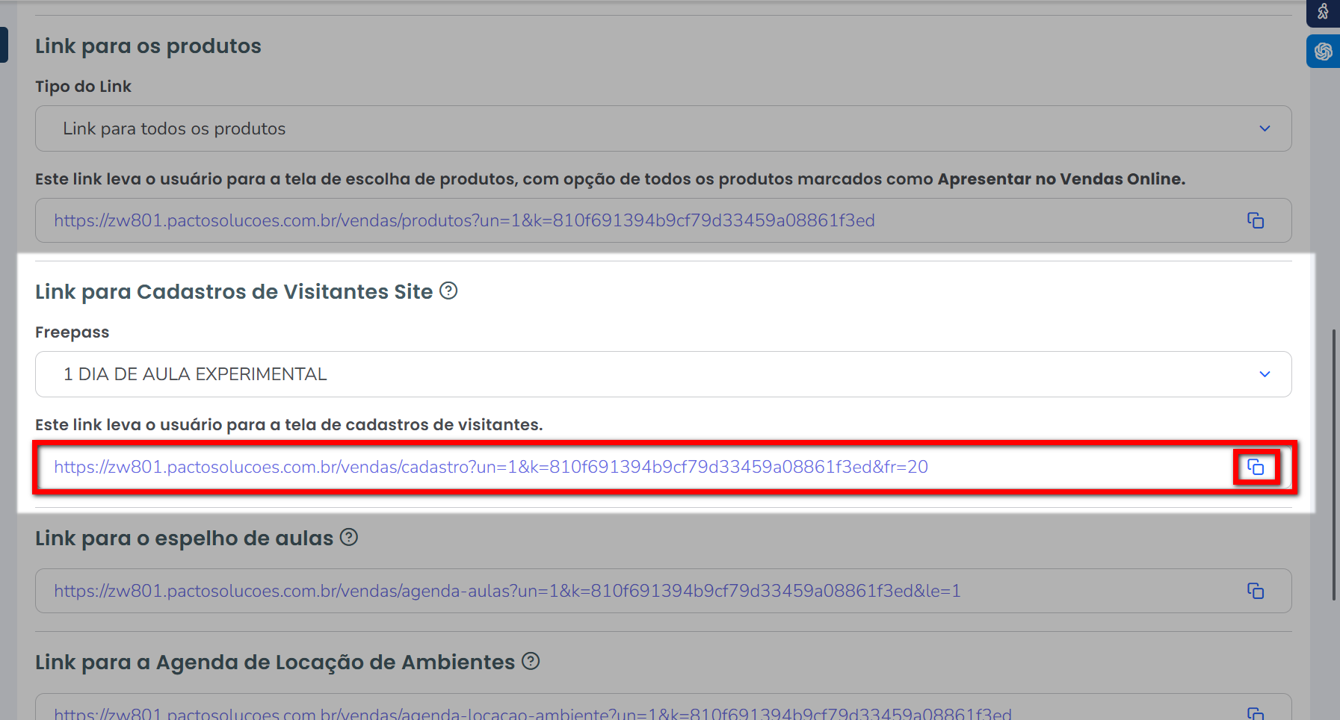Image resolution: width=1340 pixels, height=720 pixels.
Task: Copy the produtos link with the copy icon
Action: pos(1256,220)
